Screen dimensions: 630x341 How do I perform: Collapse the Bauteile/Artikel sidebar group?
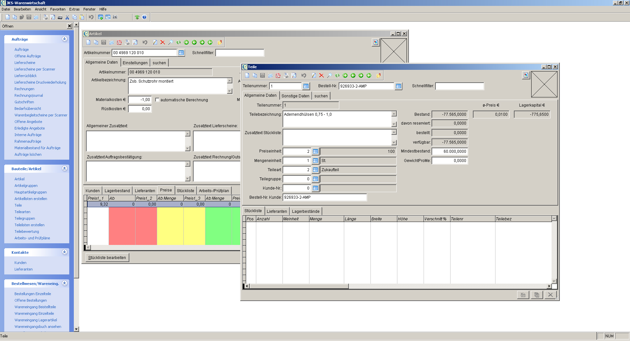tap(64, 169)
